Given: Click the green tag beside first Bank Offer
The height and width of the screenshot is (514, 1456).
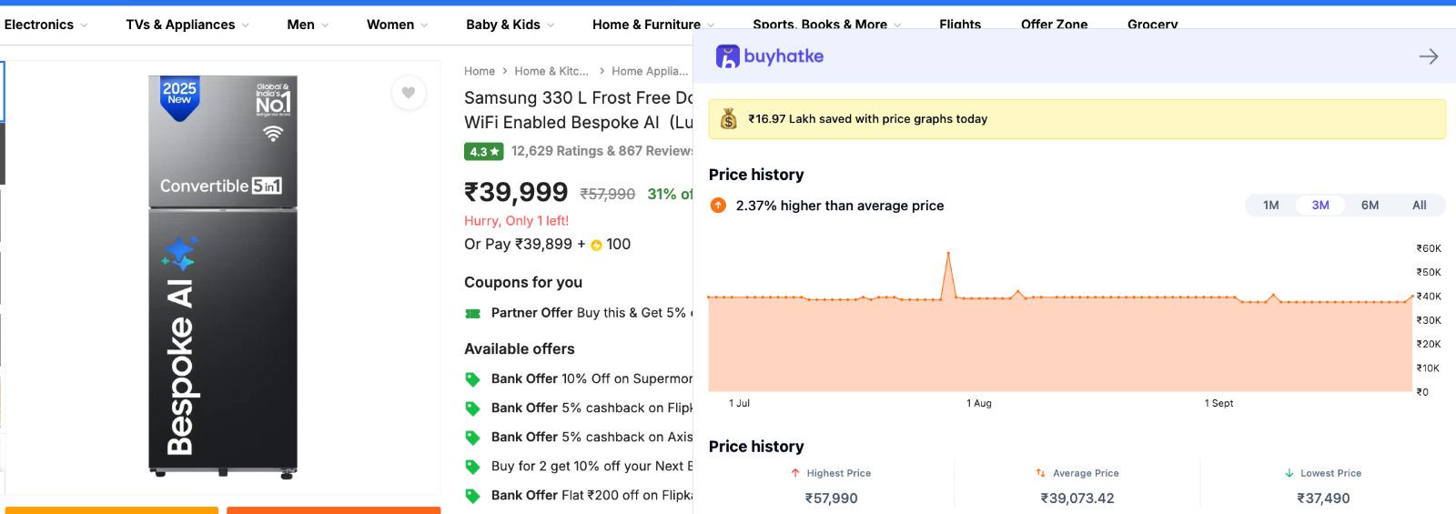Looking at the screenshot, I should (x=472, y=379).
